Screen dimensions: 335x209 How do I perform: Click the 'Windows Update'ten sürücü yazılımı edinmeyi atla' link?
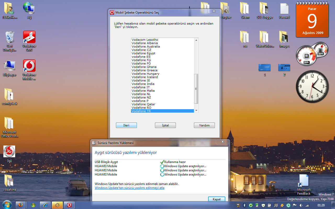pyautogui.click(x=130, y=188)
